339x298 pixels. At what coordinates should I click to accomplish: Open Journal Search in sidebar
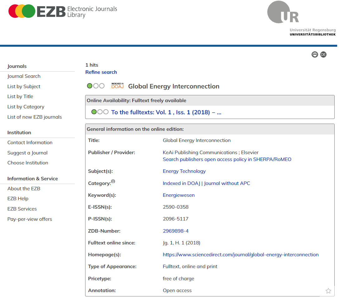24,76
